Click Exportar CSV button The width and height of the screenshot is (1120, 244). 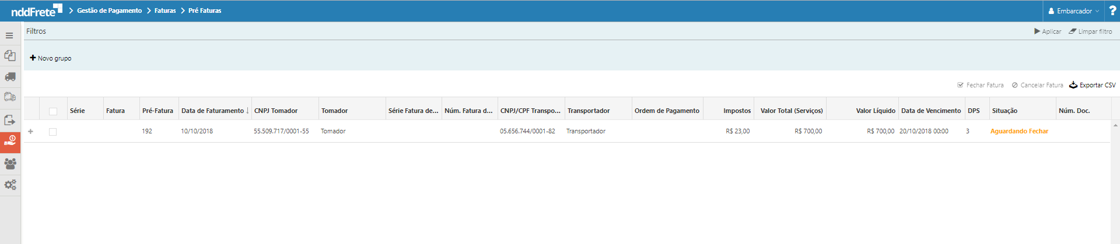pyautogui.click(x=1092, y=85)
